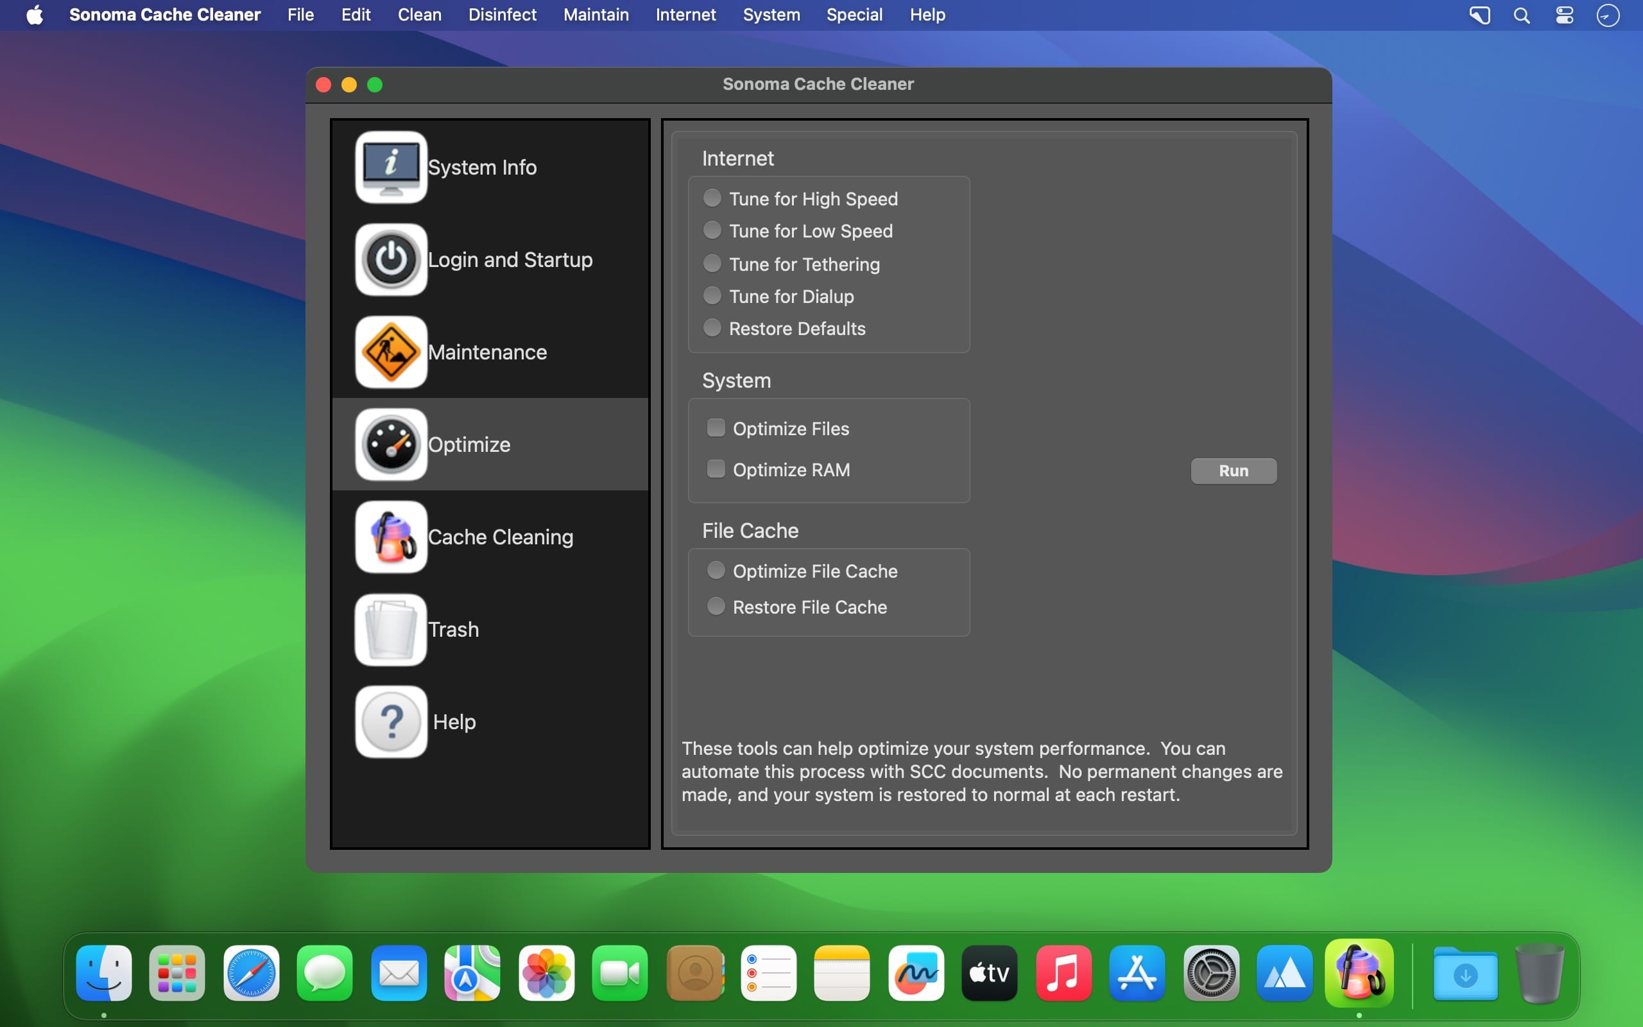Open the Special menu
Screen dimensions: 1643x1027
pyautogui.click(x=854, y=15)
